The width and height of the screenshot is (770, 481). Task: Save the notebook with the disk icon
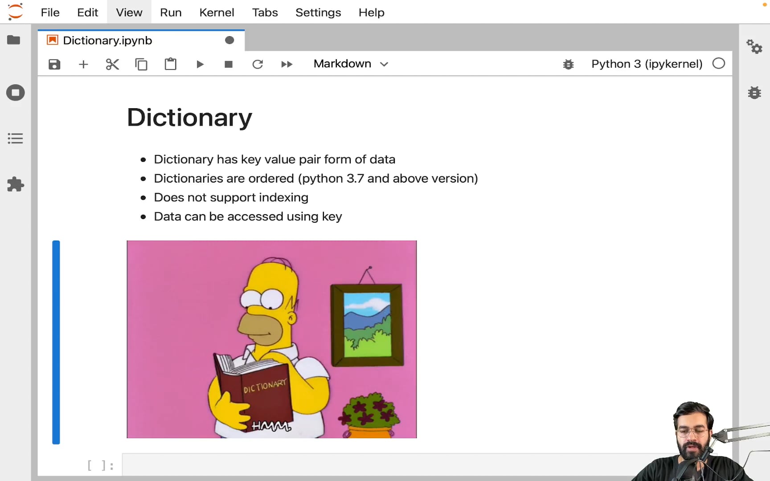(x=54, y=64)
